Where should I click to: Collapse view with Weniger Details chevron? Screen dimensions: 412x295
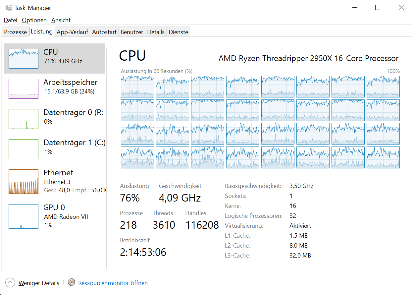(10, 283)
